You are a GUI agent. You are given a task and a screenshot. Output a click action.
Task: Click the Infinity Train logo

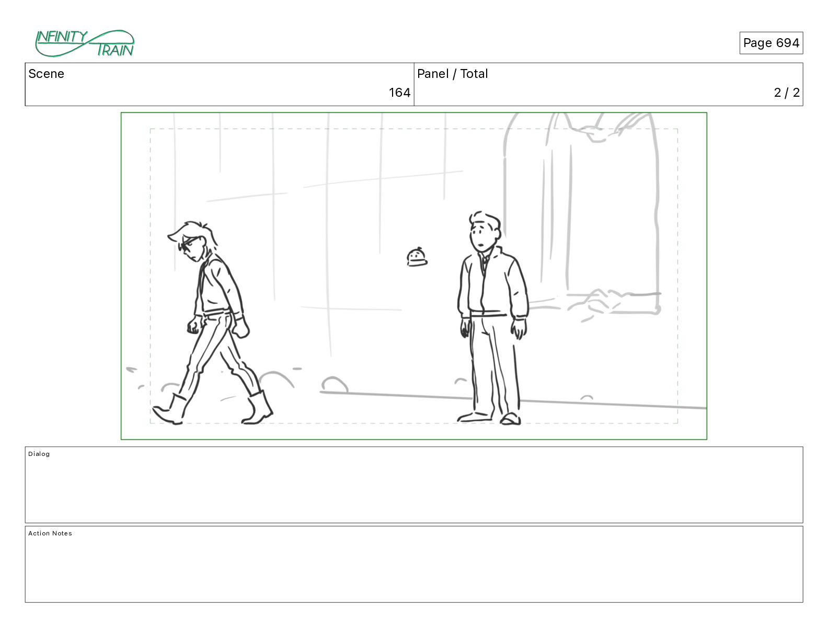85,43
